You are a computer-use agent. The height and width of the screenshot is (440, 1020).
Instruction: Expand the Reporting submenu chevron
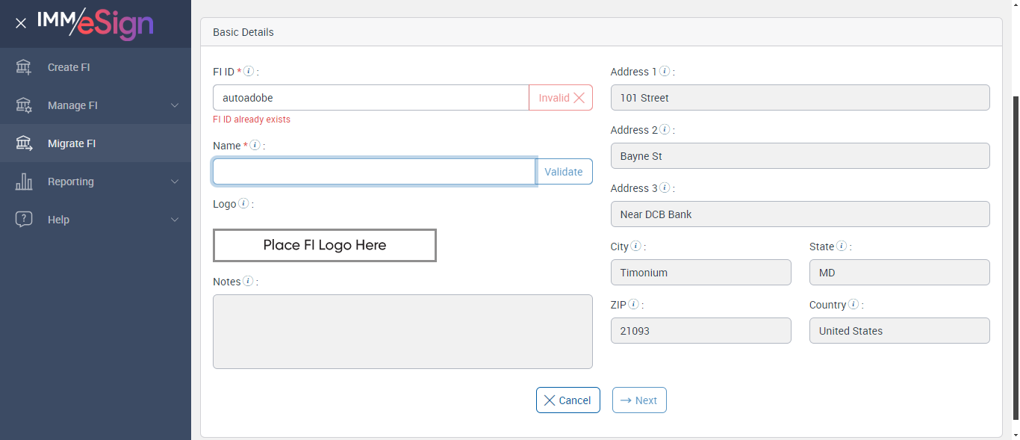(175, 182)
